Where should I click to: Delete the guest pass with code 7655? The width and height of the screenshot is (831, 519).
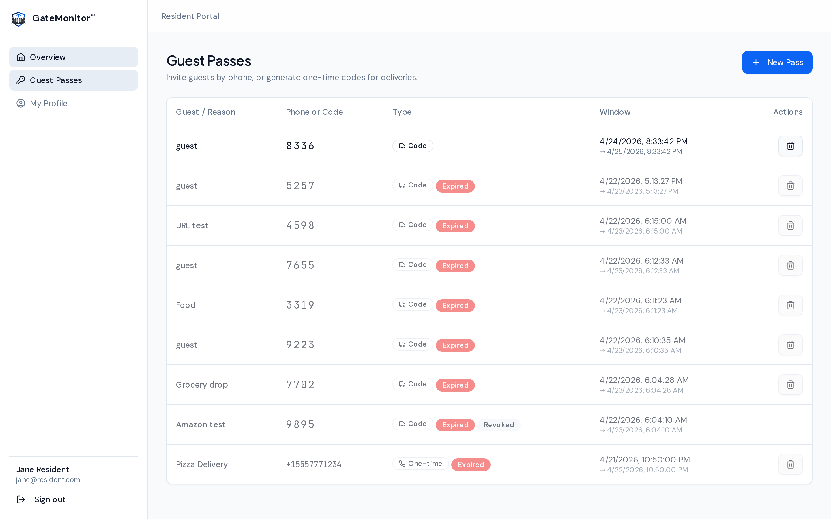[790, 265]
